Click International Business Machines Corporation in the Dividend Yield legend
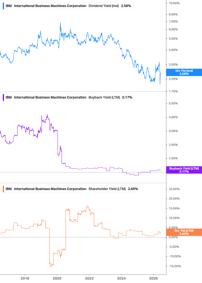The image size is (202, 283). pyautogui.click(x=50, y=6)
